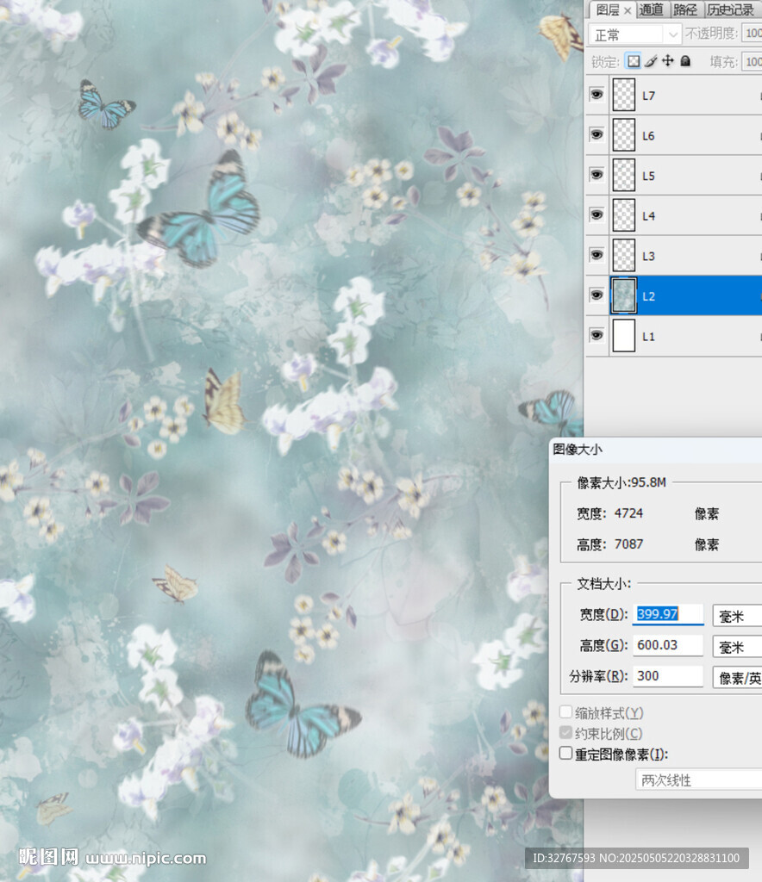Image resolution: width=762 pixels, height=882 pixels.
Task: Click the 高度 document height input field
Action: click(x=668, y=645)
